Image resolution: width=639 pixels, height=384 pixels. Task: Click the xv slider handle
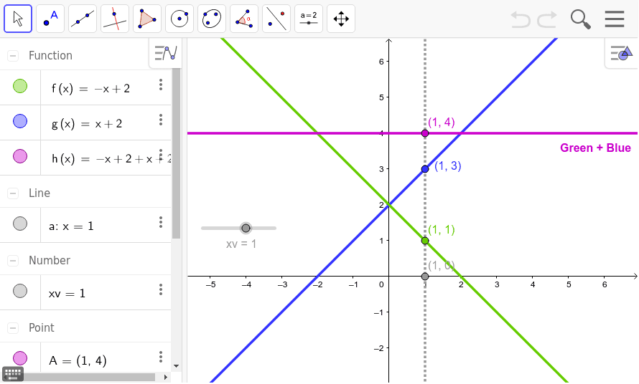246,229
